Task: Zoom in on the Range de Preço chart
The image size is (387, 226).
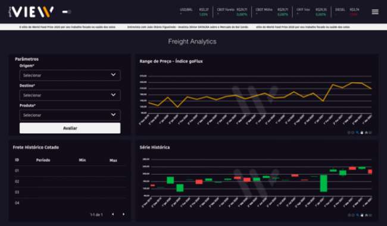Action: pos(349,133)
